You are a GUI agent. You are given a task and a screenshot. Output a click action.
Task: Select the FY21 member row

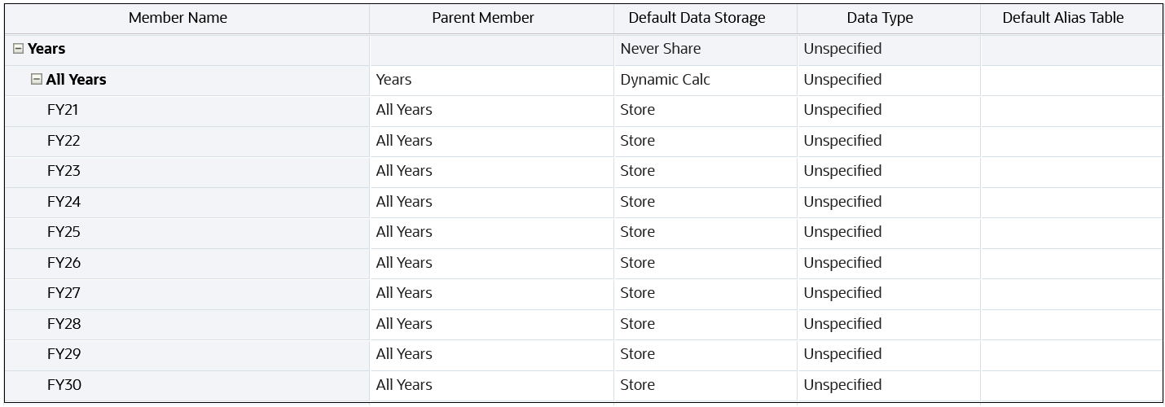63,110
